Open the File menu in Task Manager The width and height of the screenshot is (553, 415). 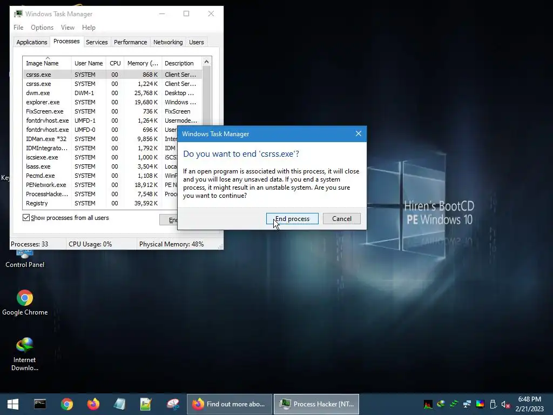point(18,28)
